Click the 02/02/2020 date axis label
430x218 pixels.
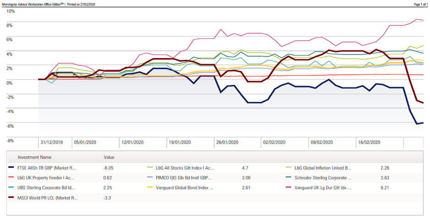274,142
